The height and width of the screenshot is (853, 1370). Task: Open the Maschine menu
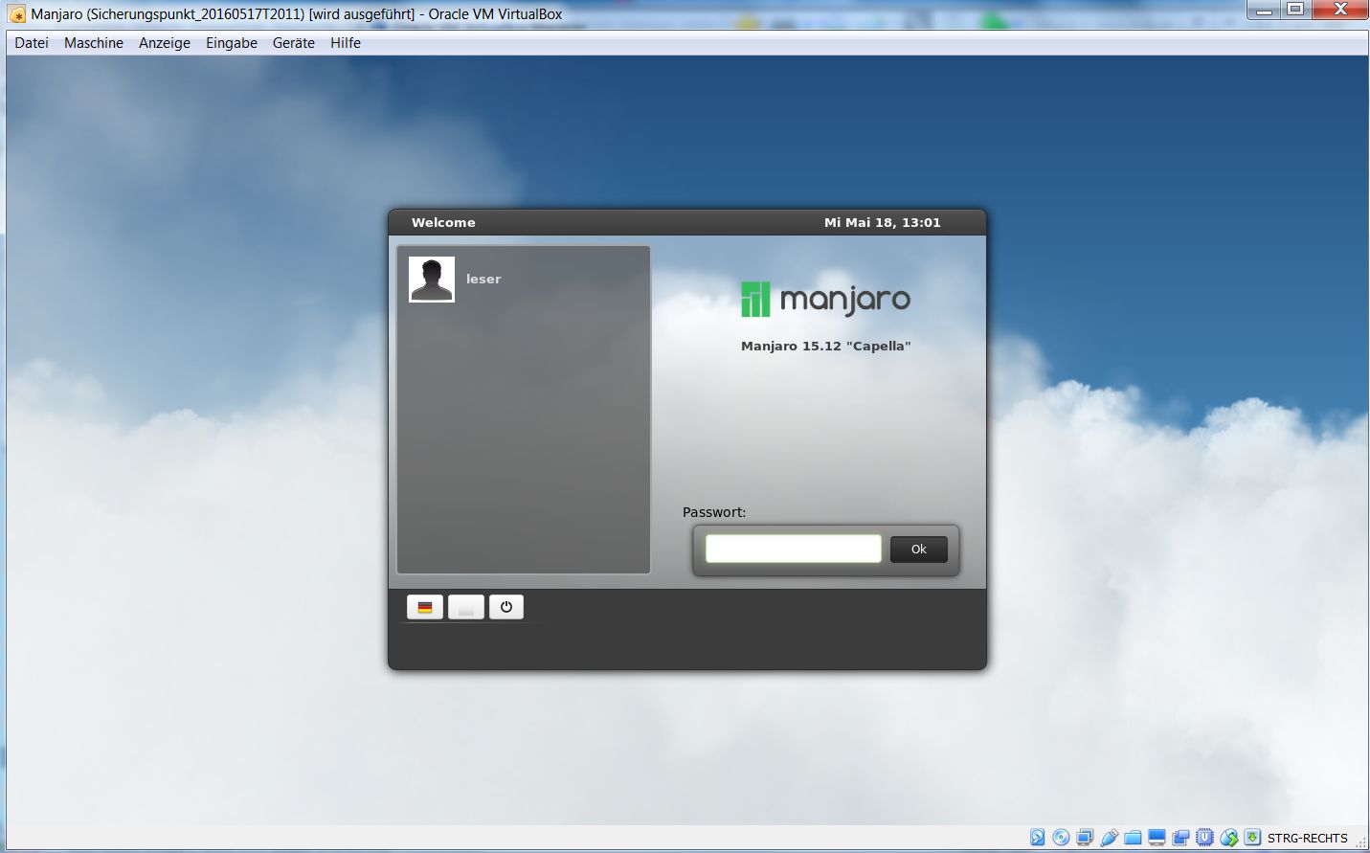tap(94, 43)
